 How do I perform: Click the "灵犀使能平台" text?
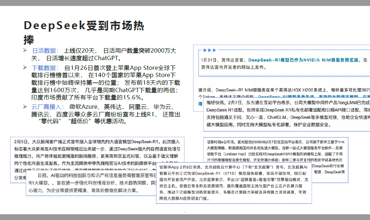[275, 151]
